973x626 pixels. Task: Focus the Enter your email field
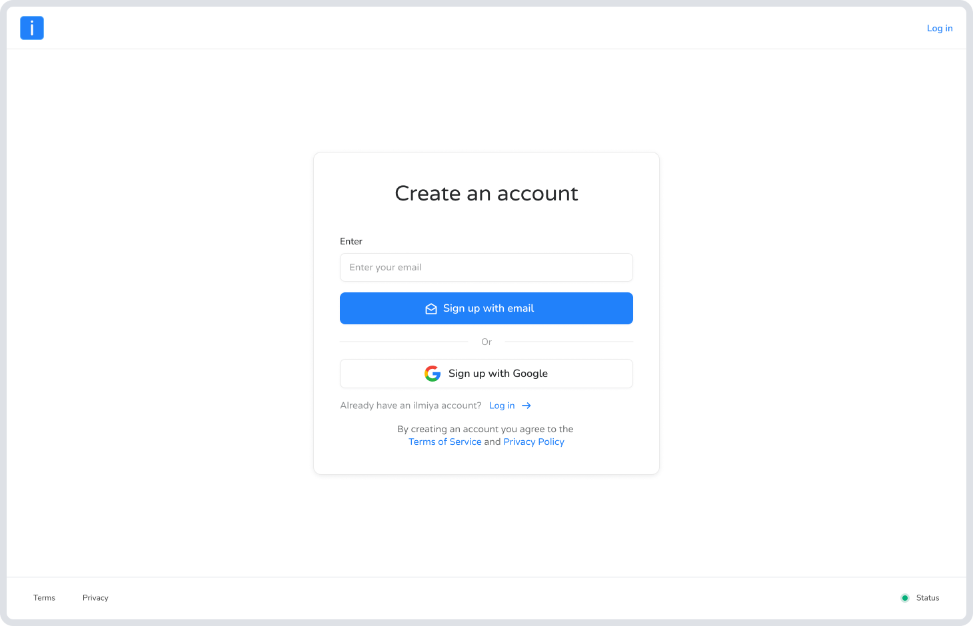coord(486,267)
